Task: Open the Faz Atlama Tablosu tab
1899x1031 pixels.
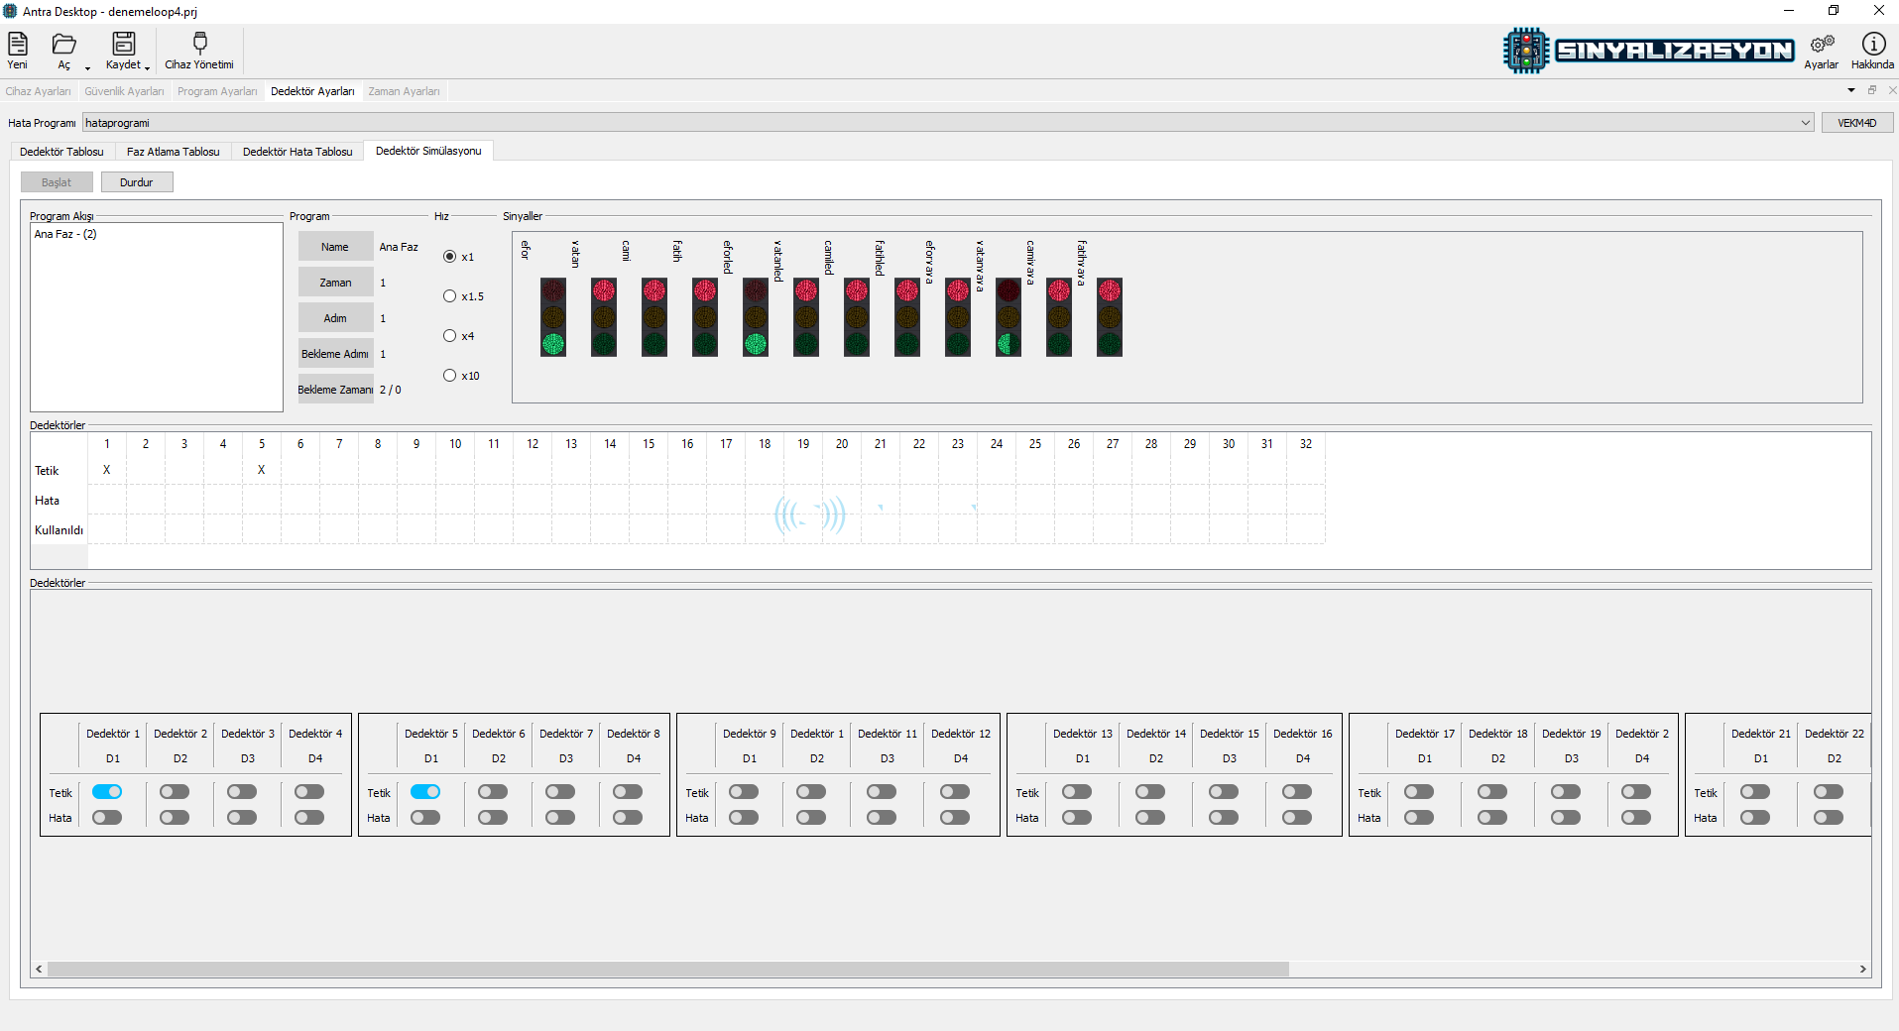Action: (174, 152)
